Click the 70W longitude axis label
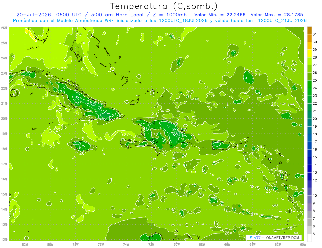 (x=176, y=244)
